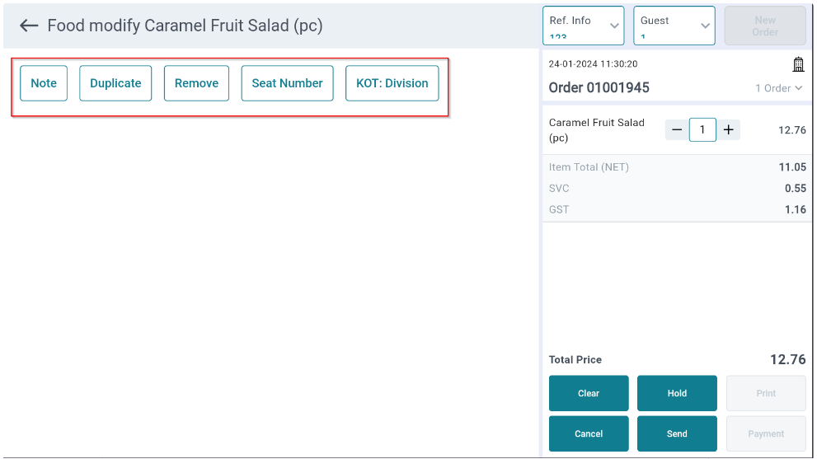Viewport: 817px width, 459px height.
Task: Click the building icon beside order time
Action: click(x=798, y=64)
